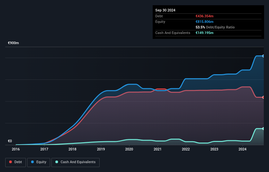Toggle the Debt legend item
The width and height of the screenshot is (269, 172).
pyautogui.click(x=16, y=162)
